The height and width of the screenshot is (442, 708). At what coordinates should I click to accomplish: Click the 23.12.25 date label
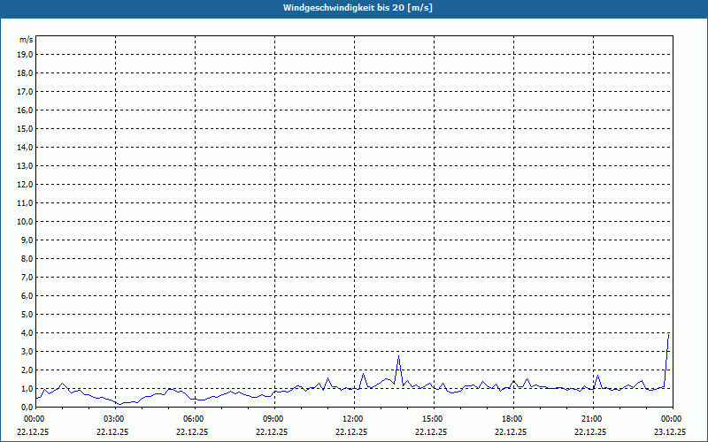tap(671, 432)
